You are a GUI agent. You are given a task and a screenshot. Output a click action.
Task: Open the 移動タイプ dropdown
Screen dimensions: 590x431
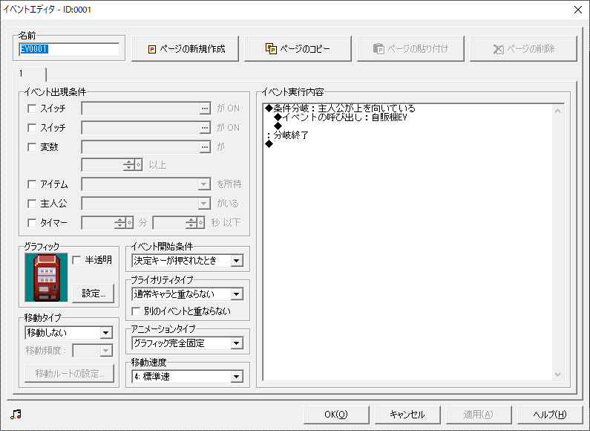pos(105,333)
